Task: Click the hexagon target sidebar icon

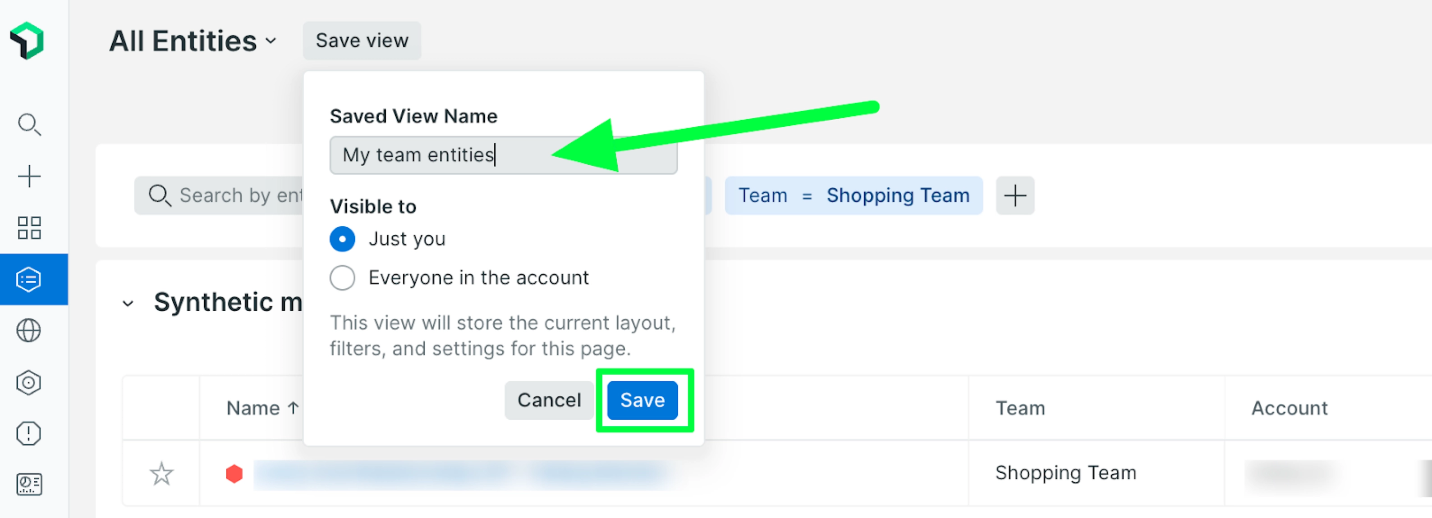Action: (29, 382)
